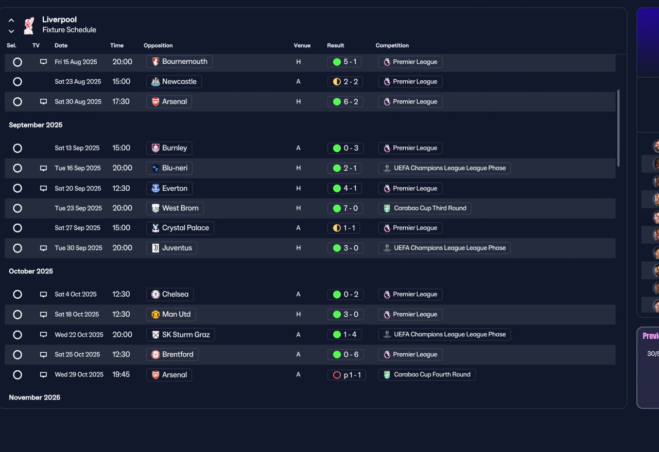The image size is (659, 452).
Task: Select the Bournemouth fixture radio button
Action: tap(18, 62)
